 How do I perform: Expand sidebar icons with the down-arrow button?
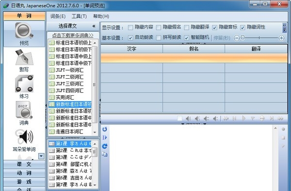coord(41,156)
